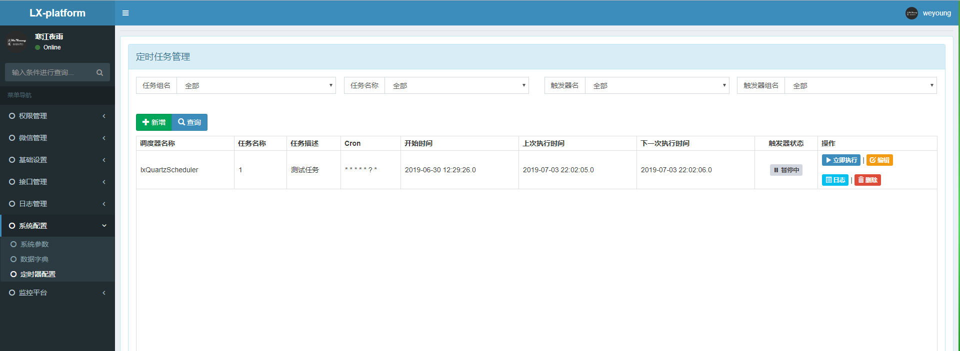This screenshot has width=960, height=351.
Task: Click the 2019-06-30 12:29:26.0 start time
Action: tap(440, 170)
